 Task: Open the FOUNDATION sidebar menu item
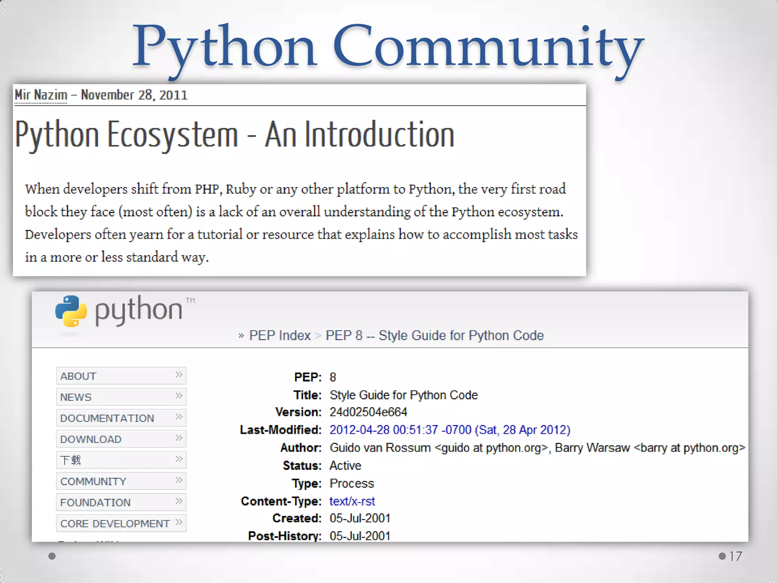point(95,503)
